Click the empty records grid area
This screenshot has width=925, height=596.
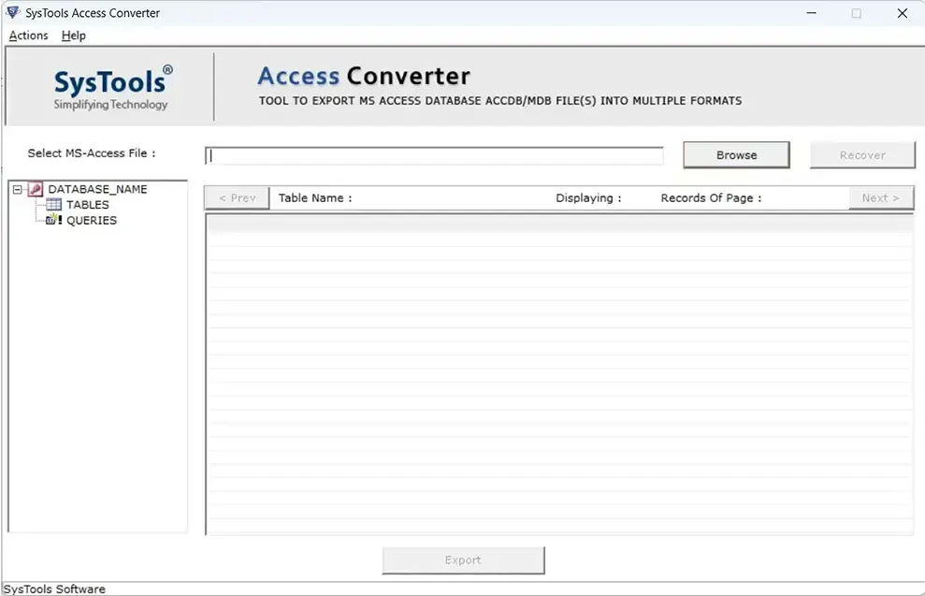pos(558,374)
